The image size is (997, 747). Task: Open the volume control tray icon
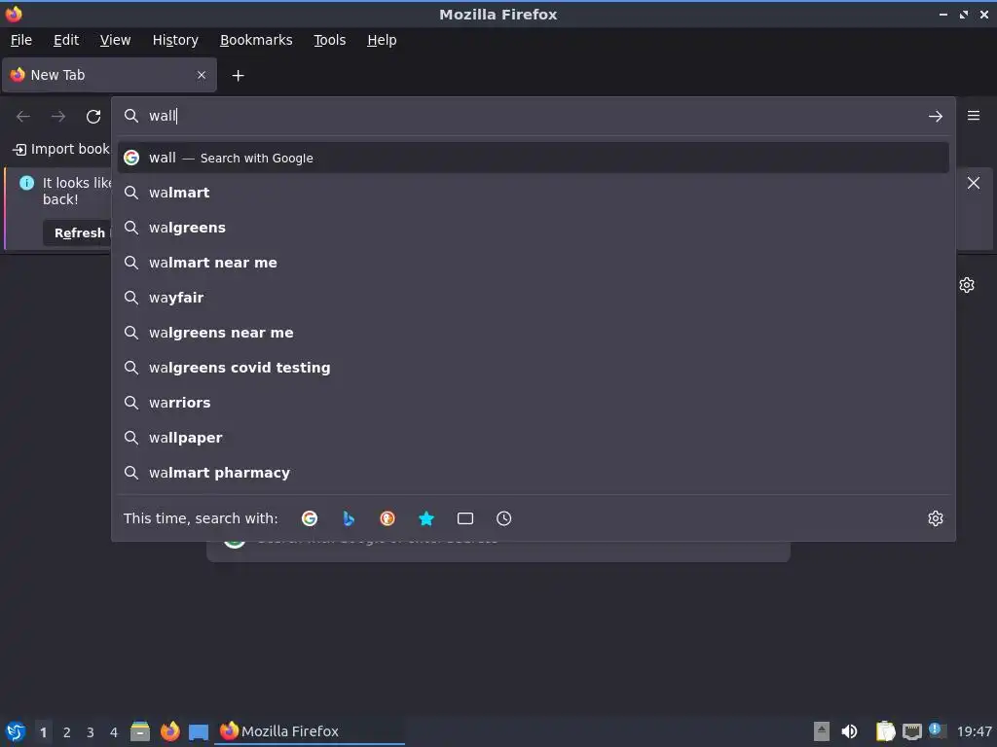(849, 731)
